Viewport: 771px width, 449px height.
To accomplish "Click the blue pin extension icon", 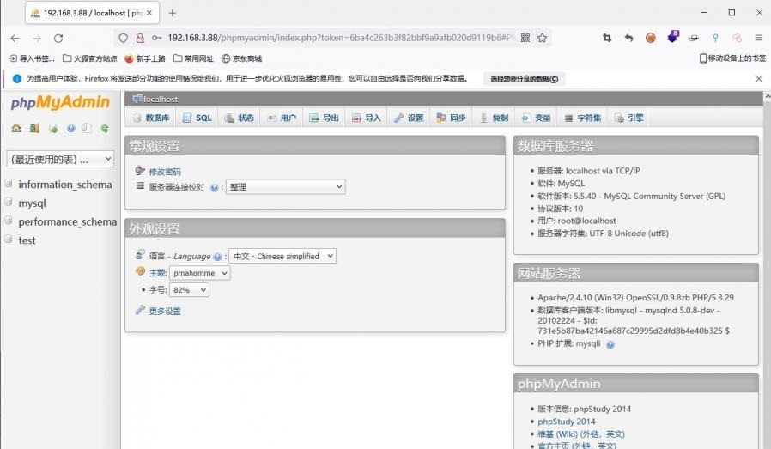I will tap(715, 38).
